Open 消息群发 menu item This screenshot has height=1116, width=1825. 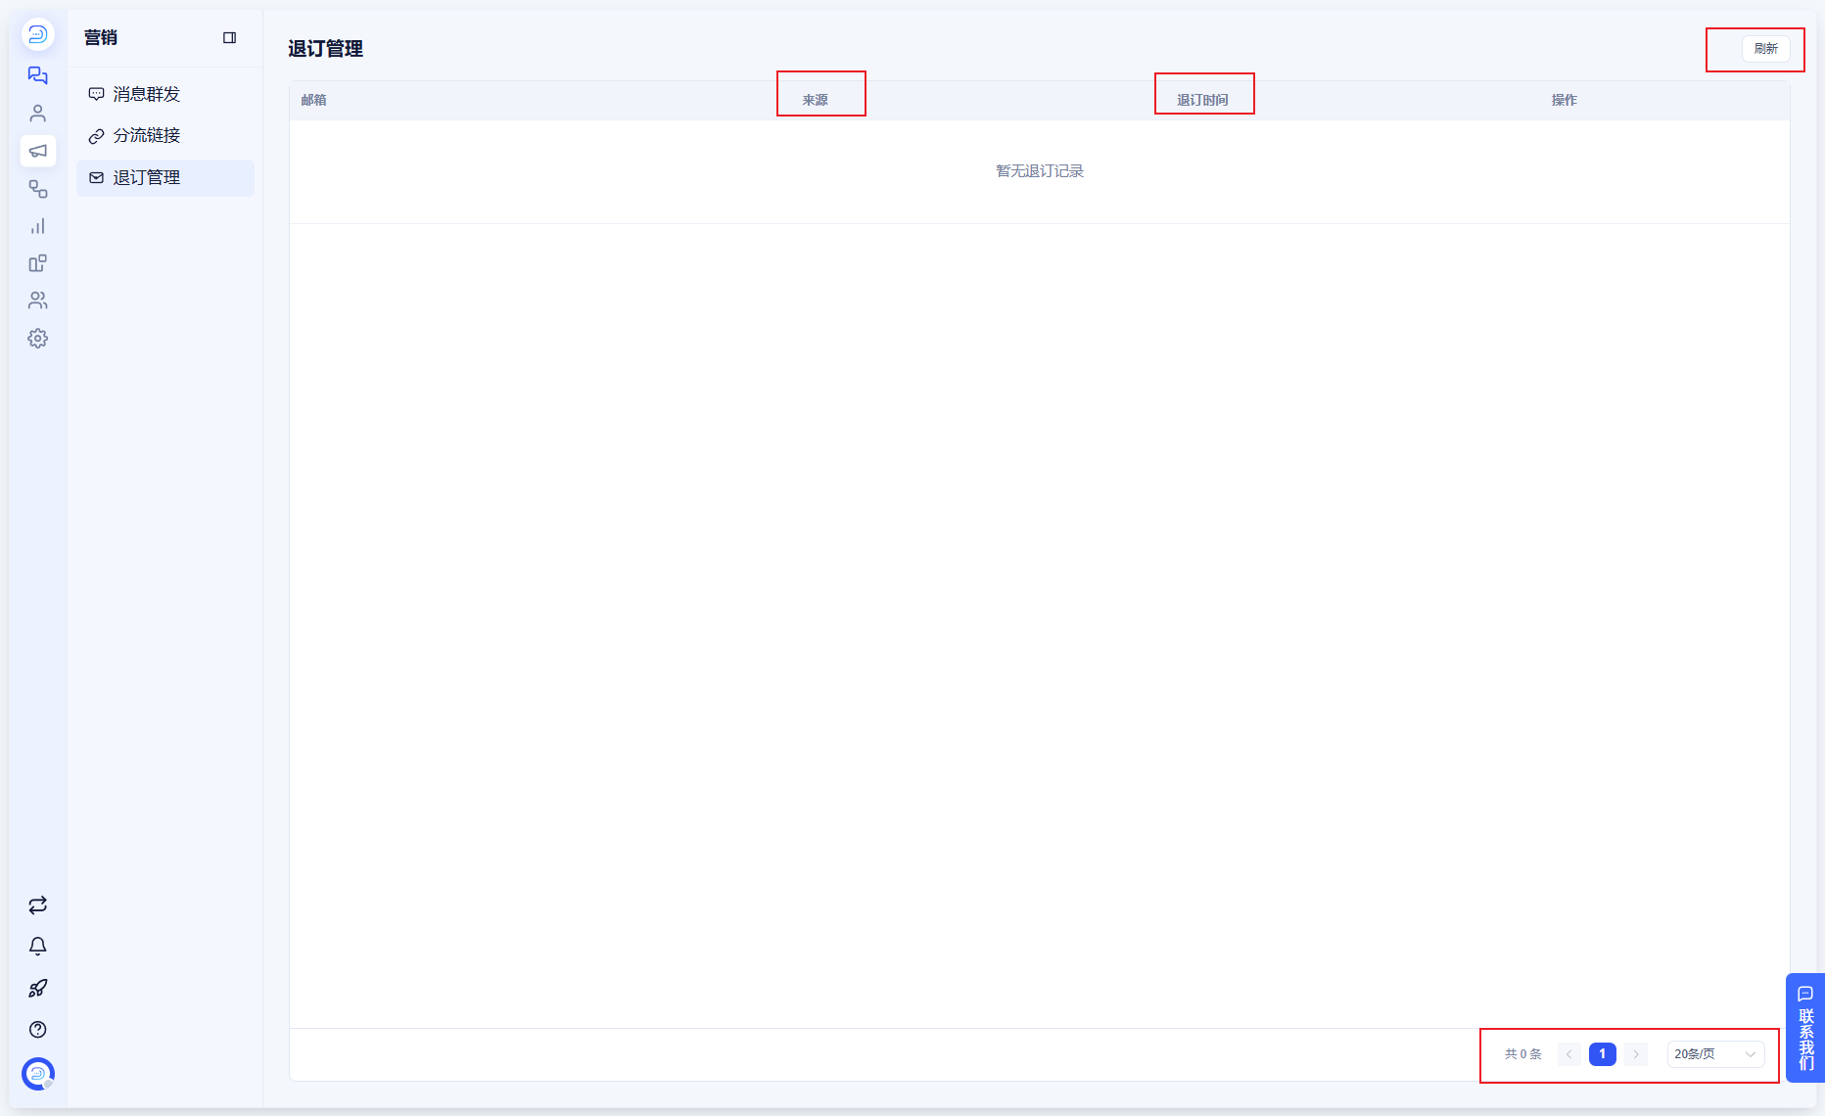[x=164, y=94]
